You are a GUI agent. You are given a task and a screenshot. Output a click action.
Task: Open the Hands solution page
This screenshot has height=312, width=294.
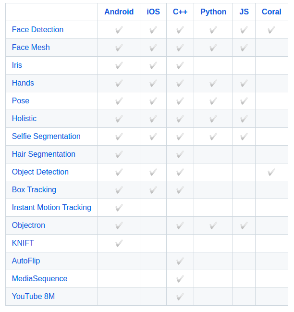(23, 83)
